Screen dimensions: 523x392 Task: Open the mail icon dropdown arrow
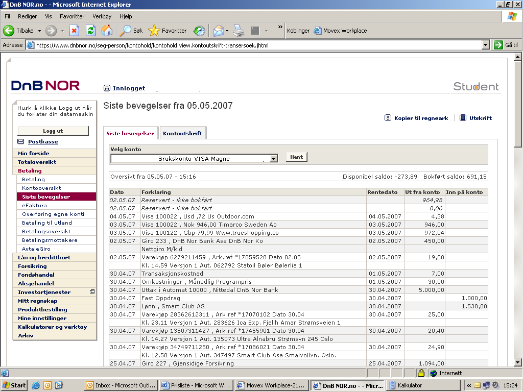227,31
